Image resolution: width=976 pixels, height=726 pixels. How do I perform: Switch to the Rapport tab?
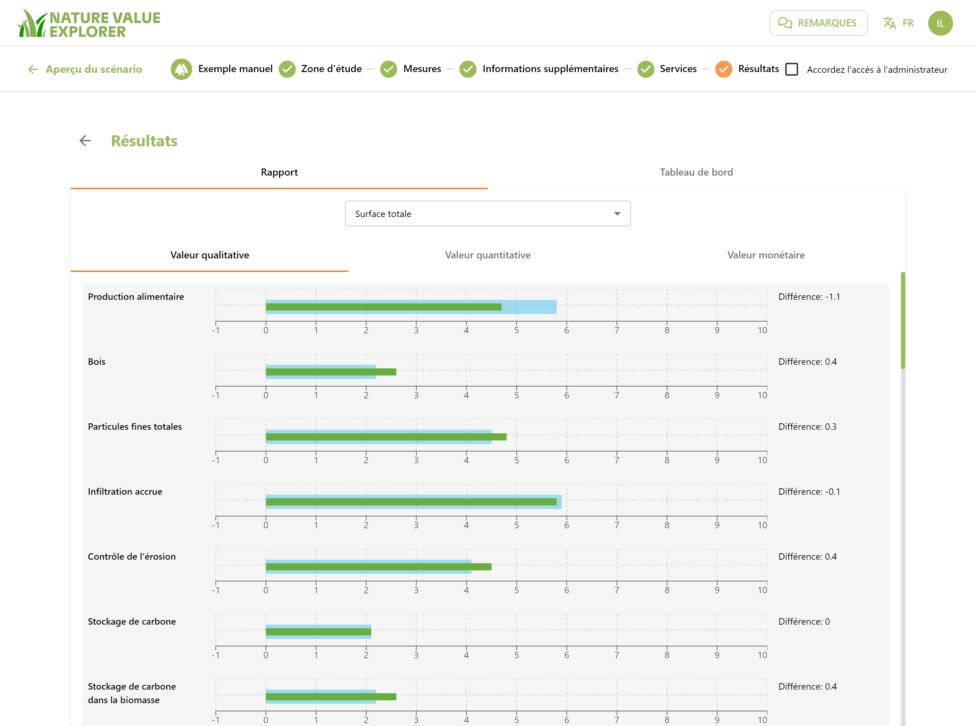pos(279,172)
